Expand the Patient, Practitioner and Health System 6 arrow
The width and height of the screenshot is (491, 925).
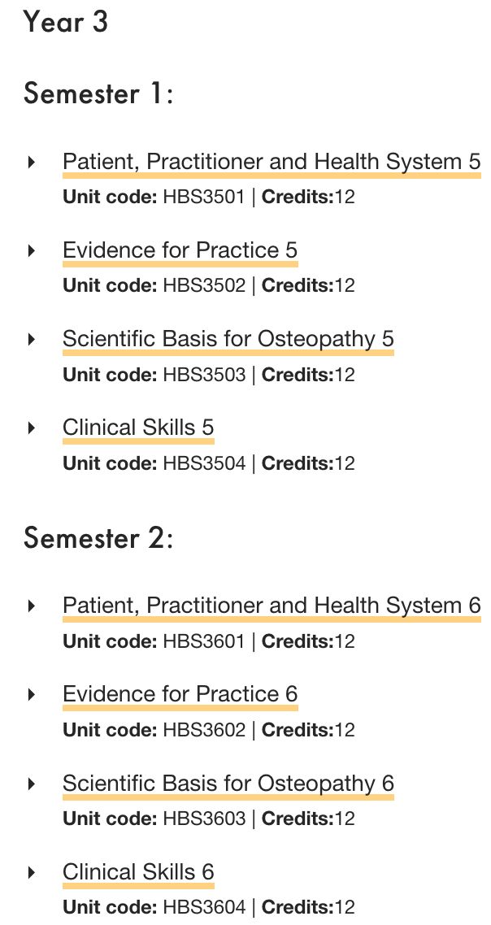pyautogui.click(x=32, y=606)
